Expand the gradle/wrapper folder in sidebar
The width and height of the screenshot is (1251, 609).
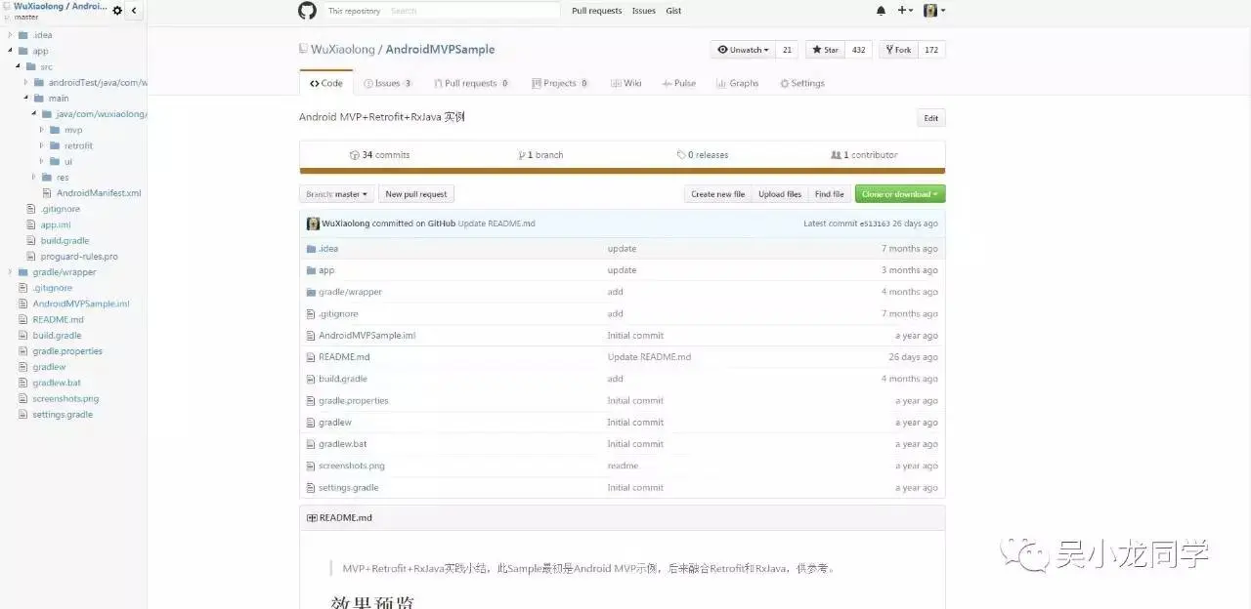pos(11,272)
